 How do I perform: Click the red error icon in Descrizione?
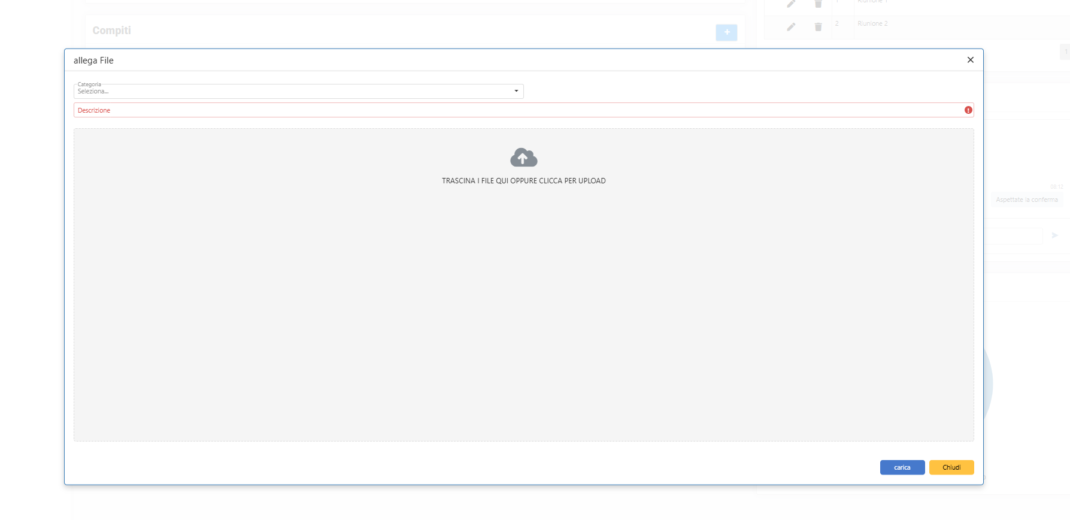coord(968,110)
